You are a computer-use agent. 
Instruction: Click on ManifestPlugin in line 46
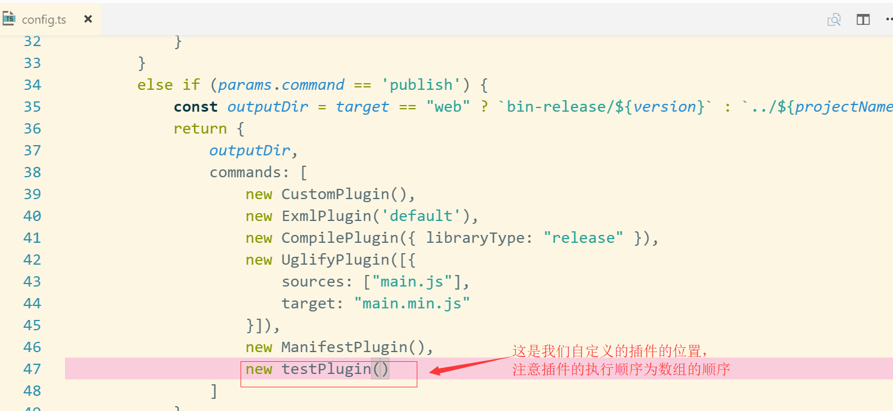pyautogui.click(x=344, y=347)
